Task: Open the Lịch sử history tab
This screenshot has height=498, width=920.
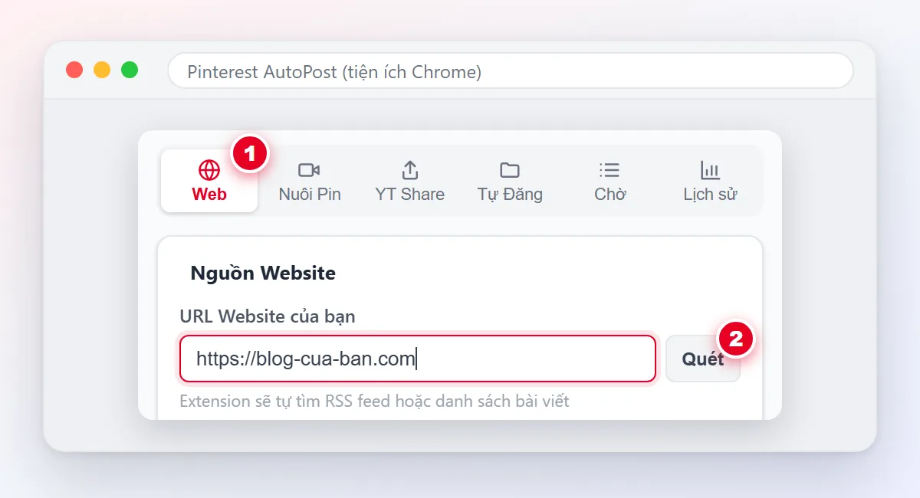Action: pos(710,181)
